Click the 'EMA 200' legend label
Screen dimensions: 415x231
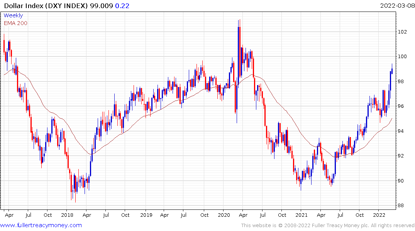[x=15, y=23]
